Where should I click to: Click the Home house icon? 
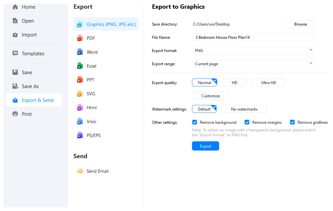[x=15, y=7]
